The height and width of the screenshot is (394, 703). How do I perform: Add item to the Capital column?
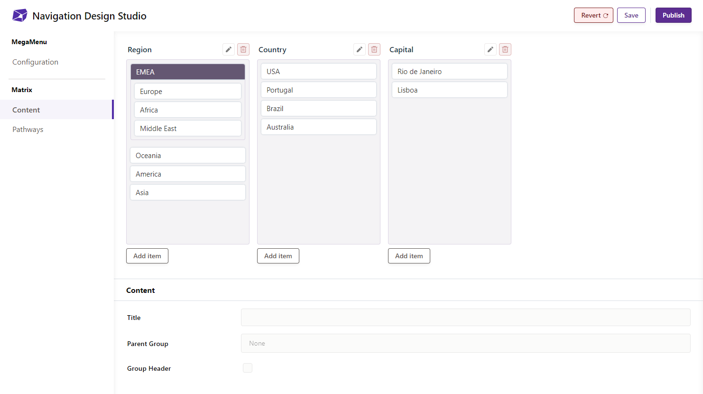tap(409, 256)
